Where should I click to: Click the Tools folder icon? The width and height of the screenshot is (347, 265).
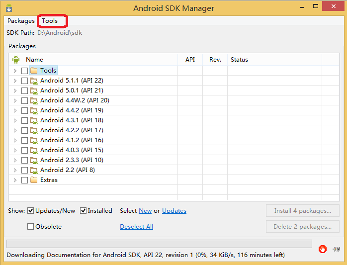tap(34, 71)
